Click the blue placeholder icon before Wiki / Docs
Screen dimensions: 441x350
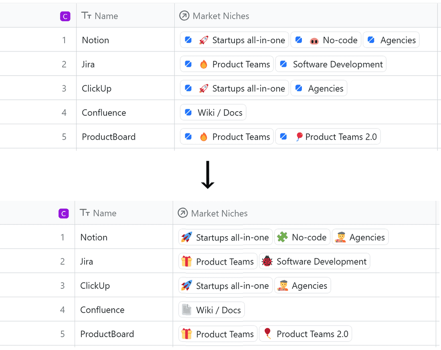[x=188, y=113]
